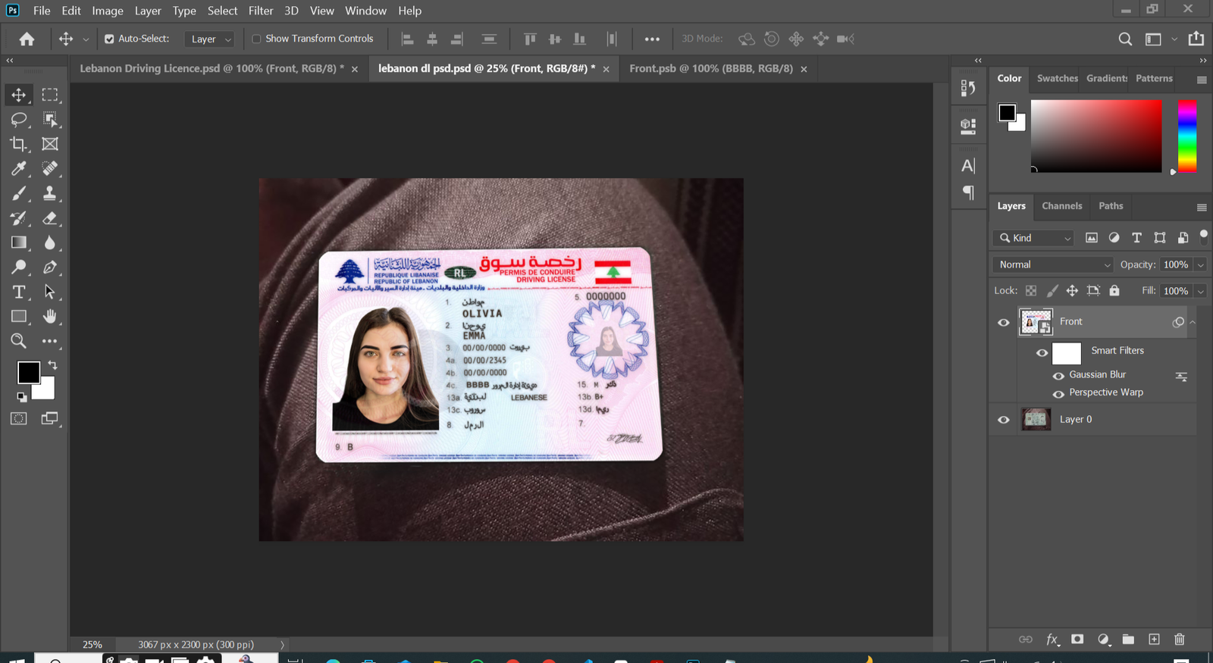Viewport: 1213px width, 663px height.
Task: Switch to the Channels tab
Action: tap(1061, 206)
